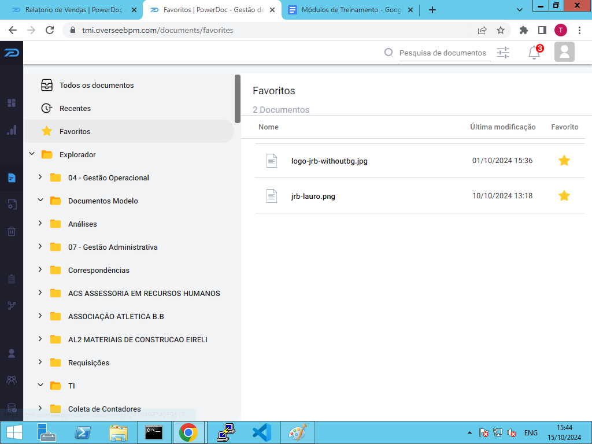Open the trash icon in left sidebar

pyautogui.click(x=12, y=231)
